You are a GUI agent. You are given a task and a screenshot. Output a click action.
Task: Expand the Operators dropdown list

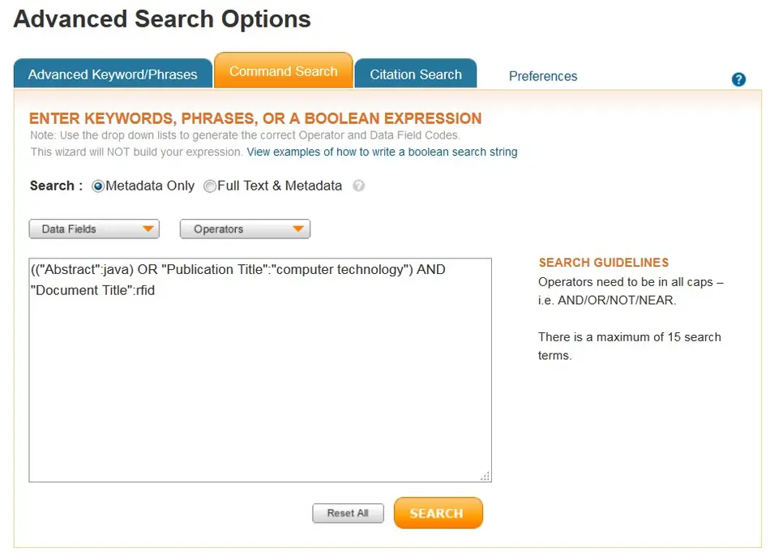[245, 229]
